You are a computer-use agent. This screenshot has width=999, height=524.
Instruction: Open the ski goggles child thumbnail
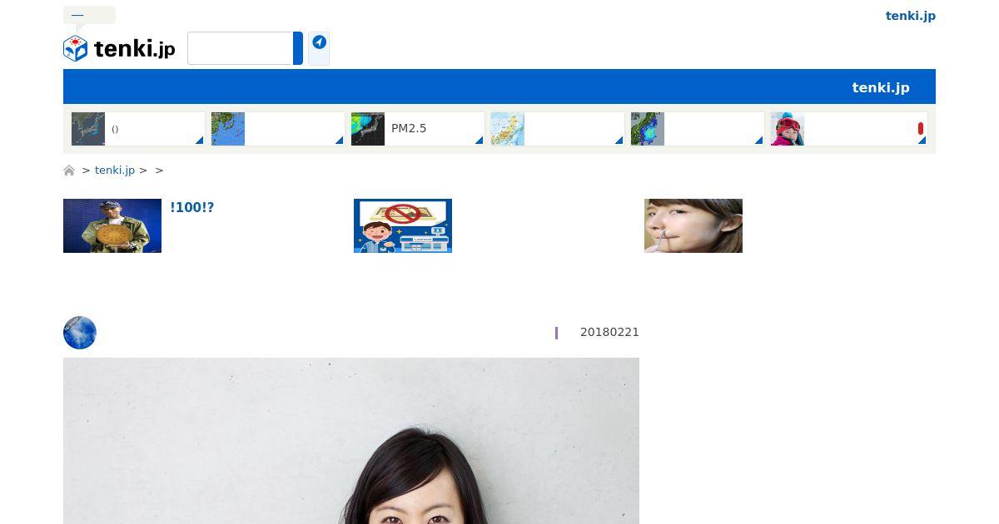[x=788, y=129]
